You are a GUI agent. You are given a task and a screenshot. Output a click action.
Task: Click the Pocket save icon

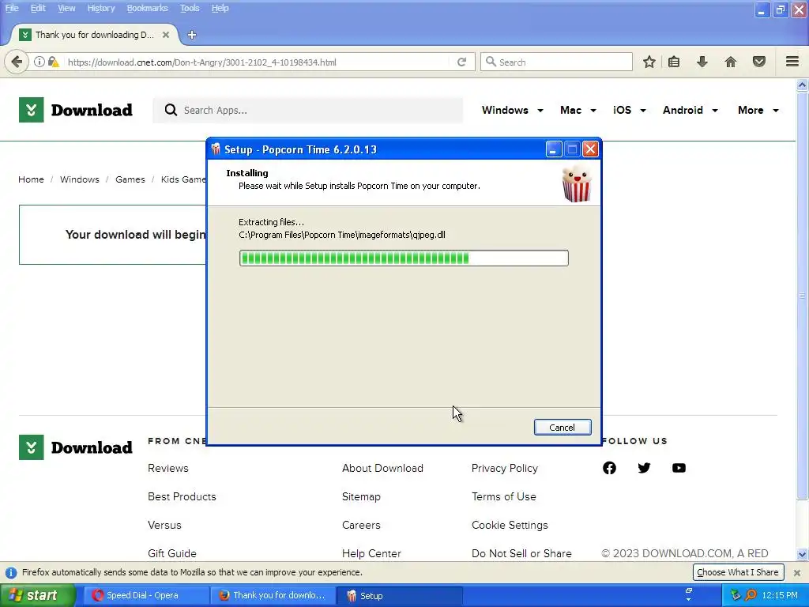759,62
